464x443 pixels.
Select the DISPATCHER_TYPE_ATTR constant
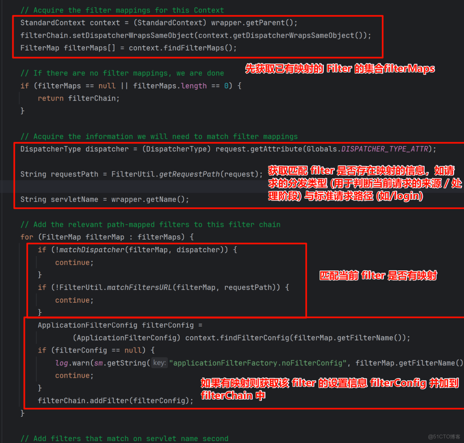coord(384,149)
